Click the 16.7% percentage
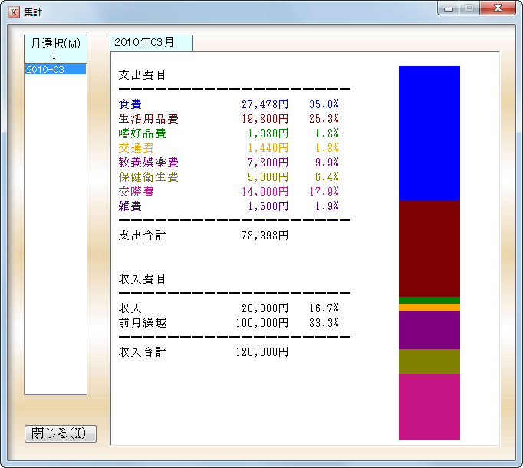 [324, 308]
